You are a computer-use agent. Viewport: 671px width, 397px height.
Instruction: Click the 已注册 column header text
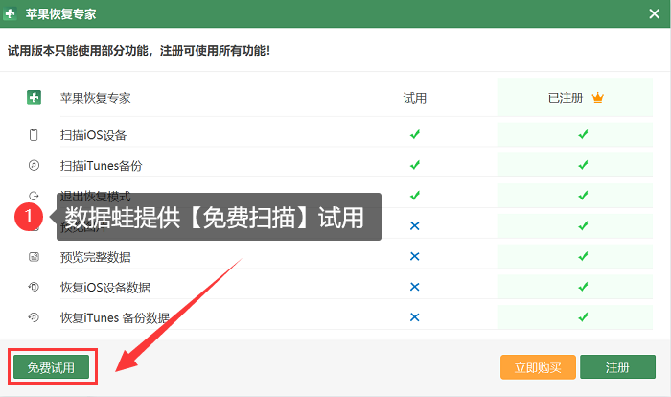click(x=566, y=98)
